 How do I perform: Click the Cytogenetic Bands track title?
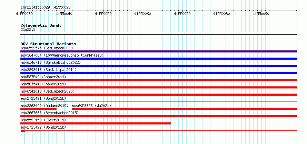(41, 25)
